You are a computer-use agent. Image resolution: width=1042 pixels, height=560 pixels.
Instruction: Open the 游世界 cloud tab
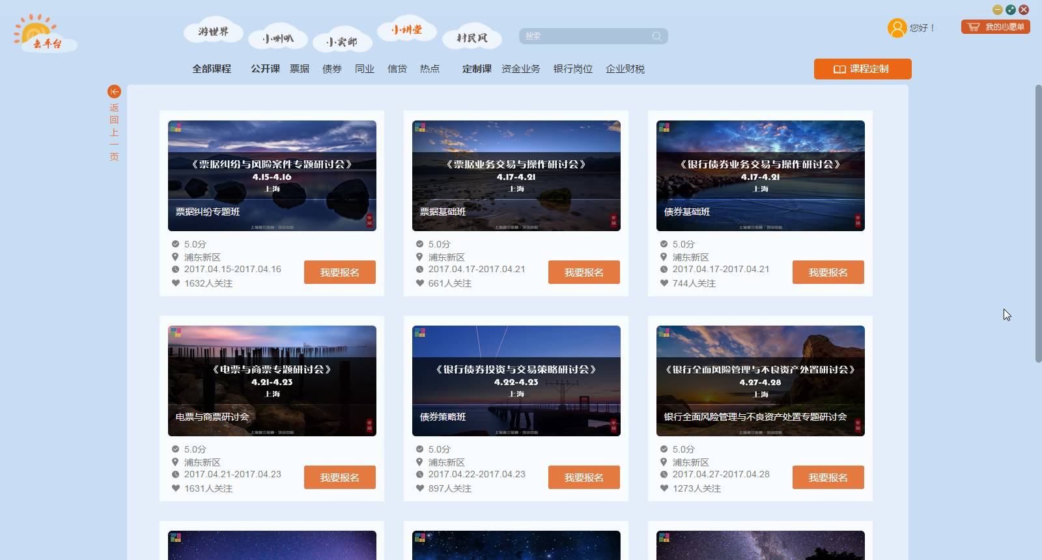214,31
